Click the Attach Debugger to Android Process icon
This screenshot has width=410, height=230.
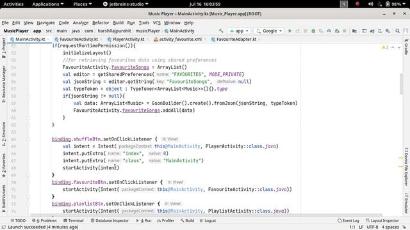[x=337, y=31]
